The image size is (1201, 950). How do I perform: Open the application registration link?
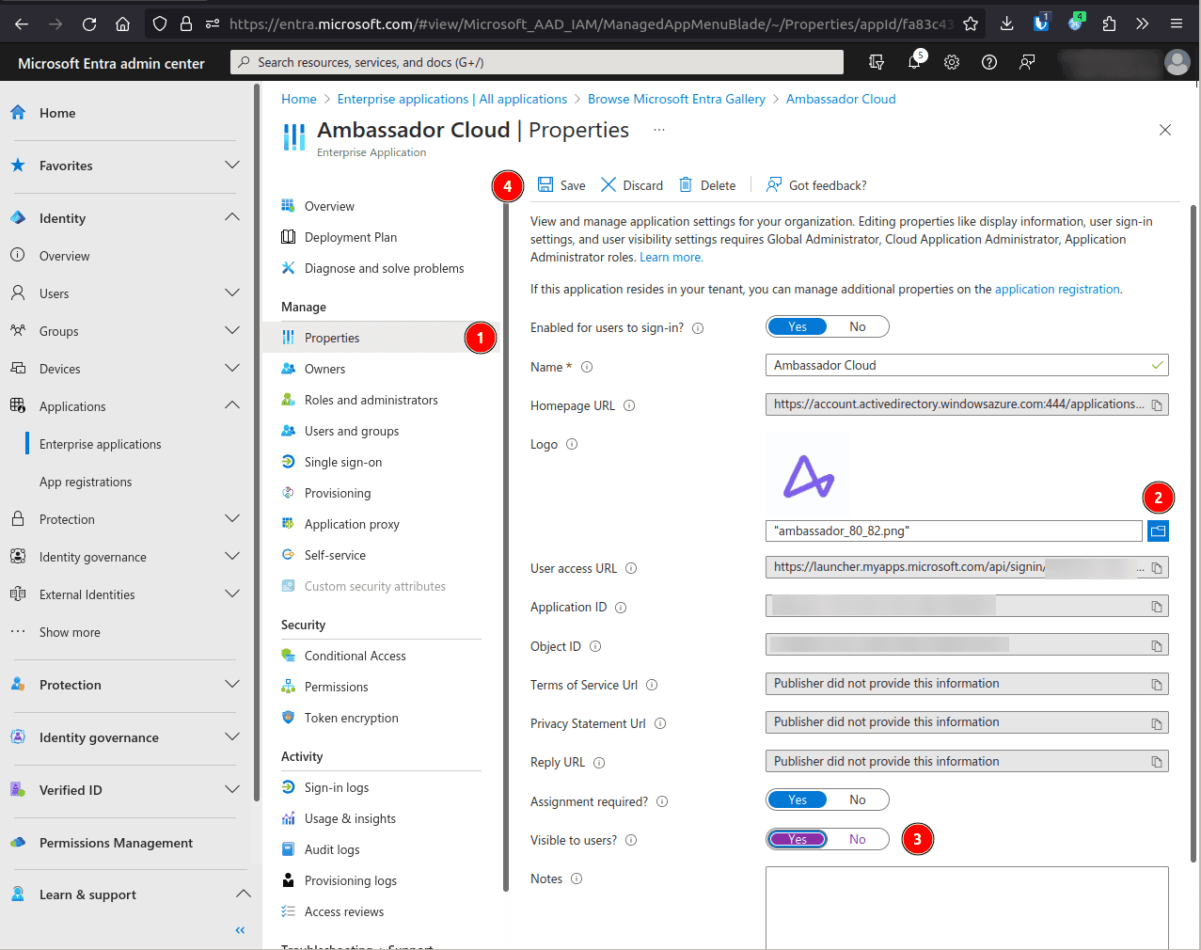[x=1057, y=289]
